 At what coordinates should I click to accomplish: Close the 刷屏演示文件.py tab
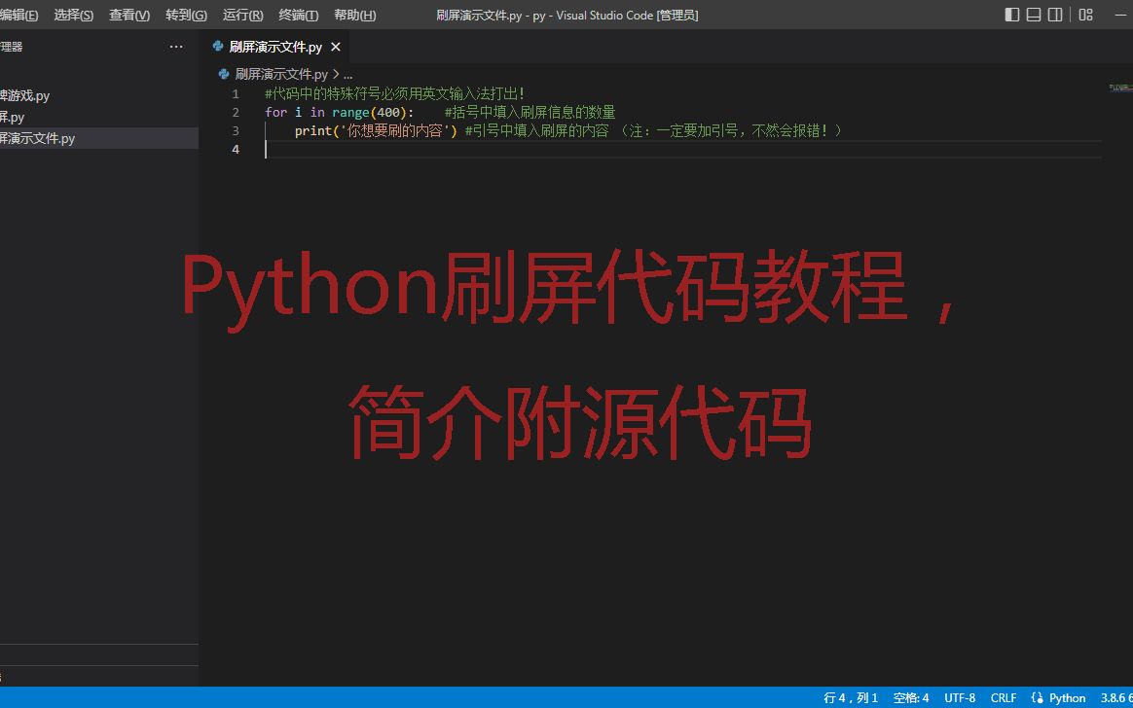point(335,46)
